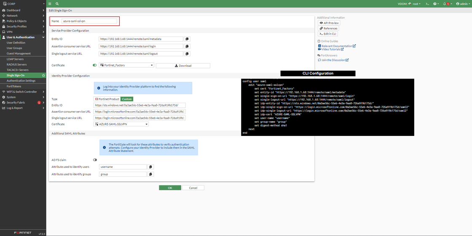
Task: Copy the group attribute value
Action: (150, 174)
